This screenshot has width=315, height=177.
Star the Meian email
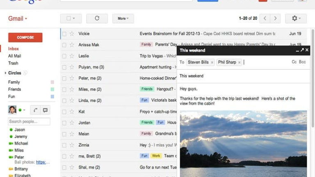click(x=72, y=134)
